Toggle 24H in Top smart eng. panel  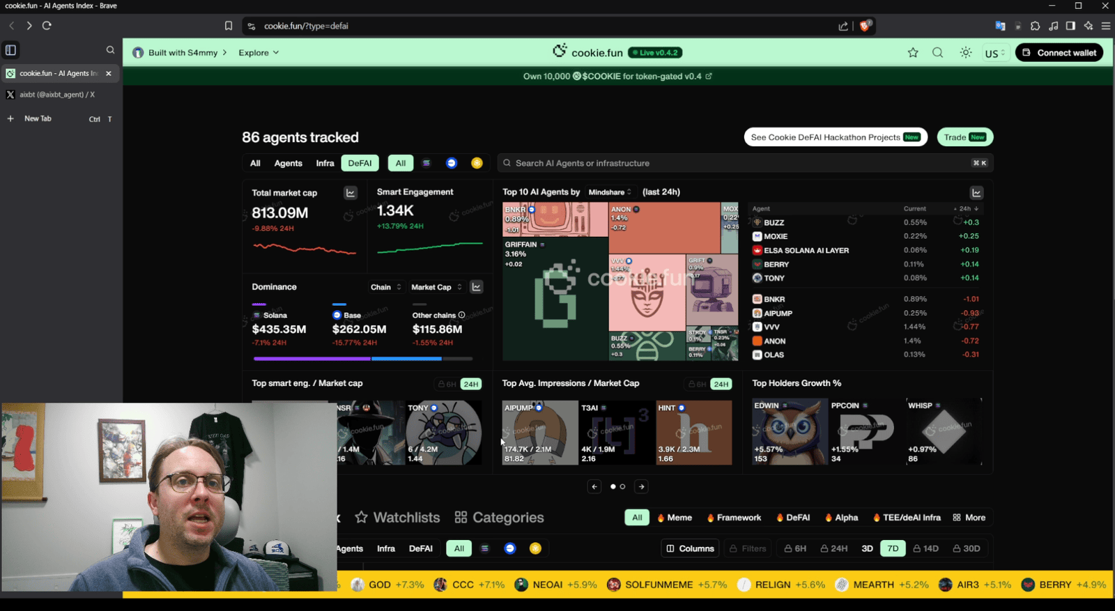tap(471, 384)
